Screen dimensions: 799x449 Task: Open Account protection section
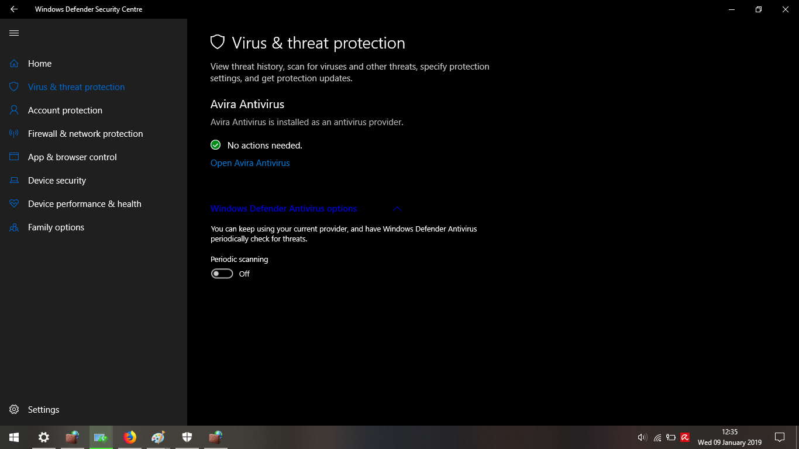[x=94, y=110]
